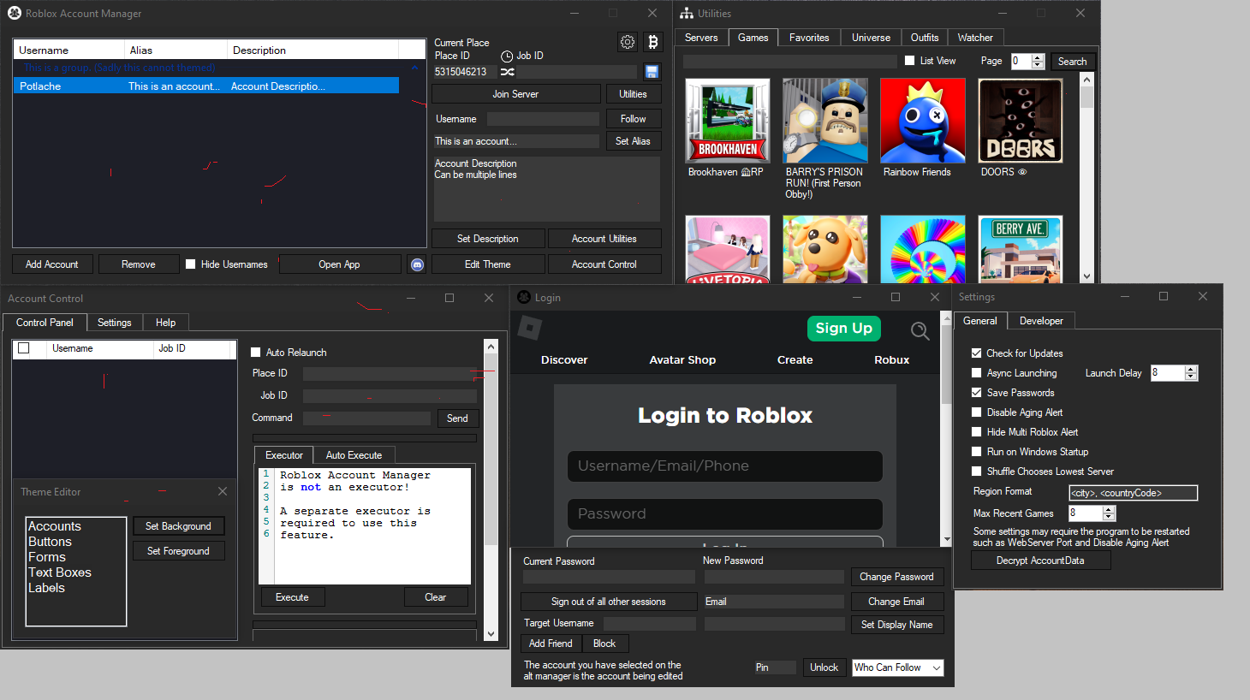Click Set Background in the Theme Editor

point(178,525)
